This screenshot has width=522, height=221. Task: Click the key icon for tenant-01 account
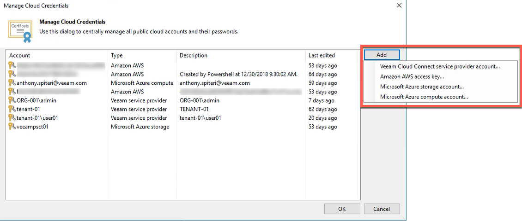click(12, 109)
